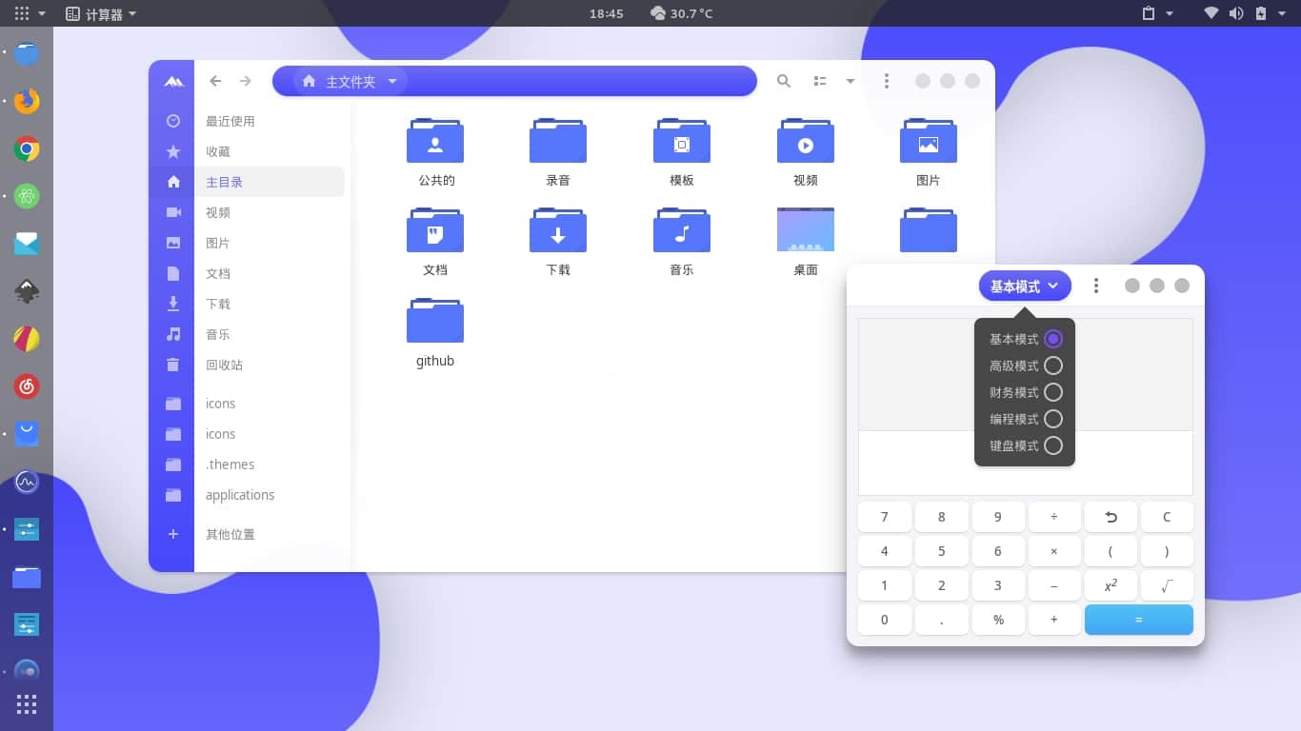
Task: Click the back arrow in file manager
Action: tap(215, 82)
